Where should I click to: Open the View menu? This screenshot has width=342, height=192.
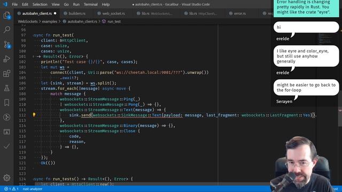[x=56, y=4]
